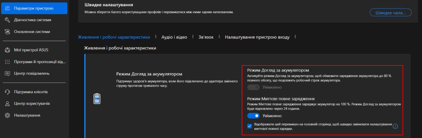Select Живлення і робочі характеристики tab
422x138 pixels.
coord(114,37)
